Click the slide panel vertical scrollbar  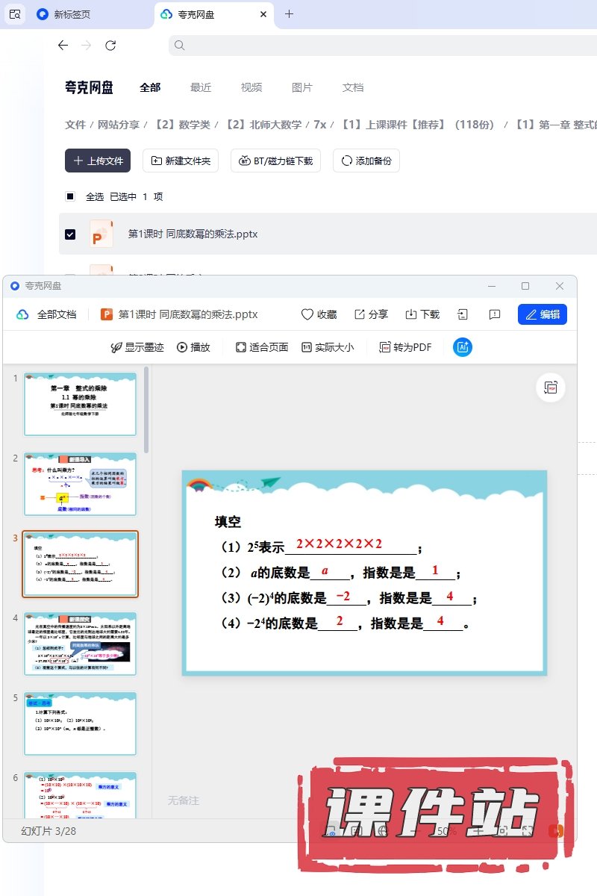tap(146, 411)
